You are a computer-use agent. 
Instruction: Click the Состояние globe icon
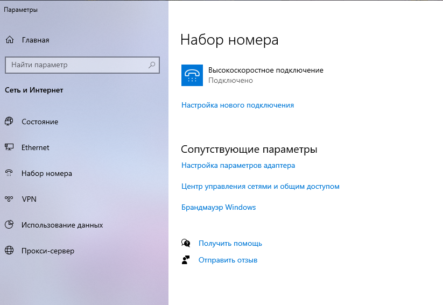pos(9,122)
